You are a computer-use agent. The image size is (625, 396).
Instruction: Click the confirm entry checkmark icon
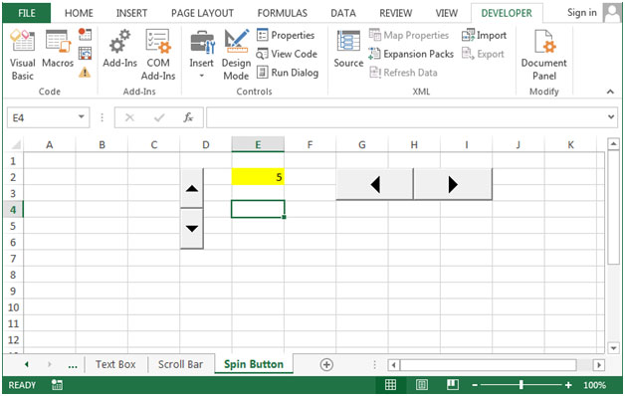[x=159, y=117]
